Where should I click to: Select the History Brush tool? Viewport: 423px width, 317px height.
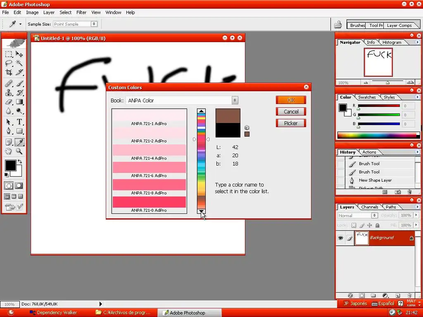pos(19,92)
